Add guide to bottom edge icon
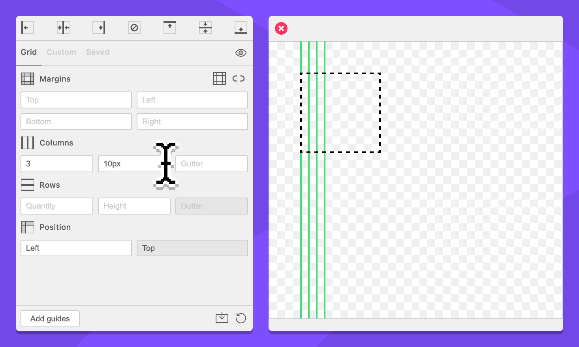The image size is (579, 347). [241, 28]
